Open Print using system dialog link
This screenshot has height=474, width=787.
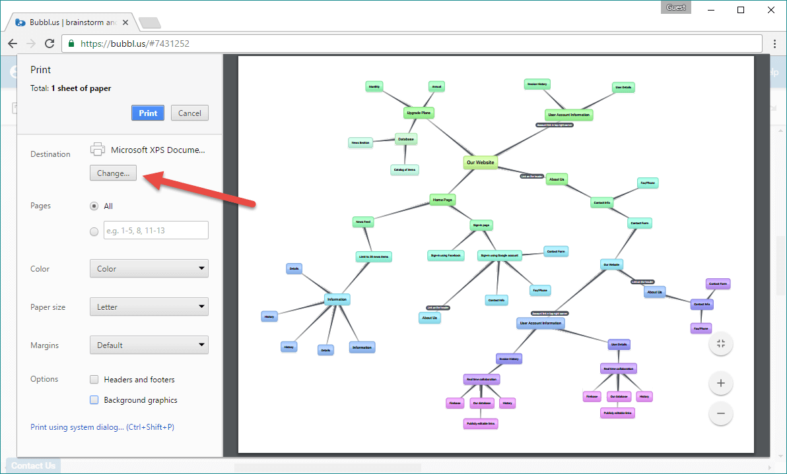pyautogui.click(x=102, y=427)
